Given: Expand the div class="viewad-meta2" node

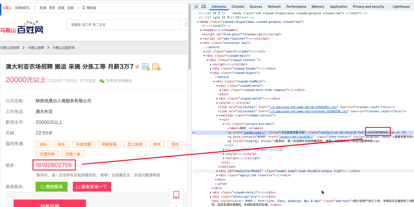Looking at the screenshot, I should tap(217, 99).
